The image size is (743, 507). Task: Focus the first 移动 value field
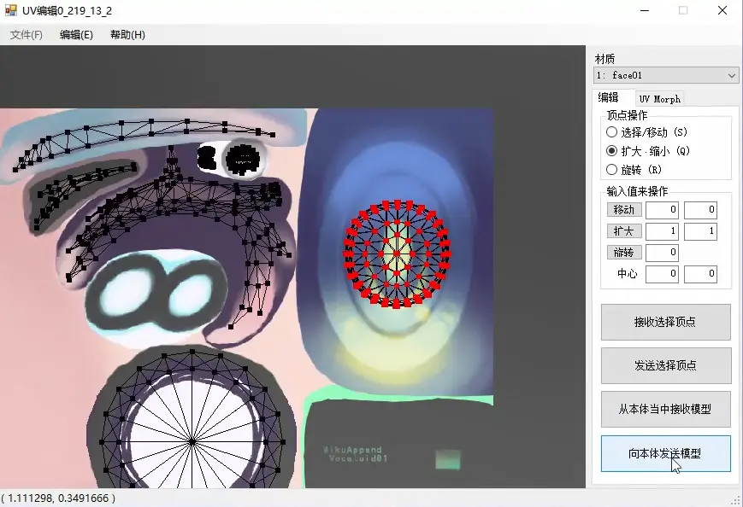[662, 209]
